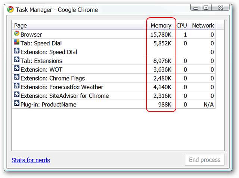This screenshot has height=178, width=239.
Task: Click puzzle icon for Forecastfox Weather
Action: (x=16, y=87)
